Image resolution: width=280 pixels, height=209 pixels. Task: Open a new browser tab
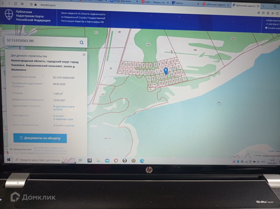tap(263, 6)
